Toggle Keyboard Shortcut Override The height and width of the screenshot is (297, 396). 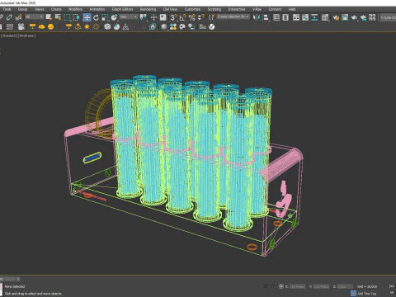[163, 17]
